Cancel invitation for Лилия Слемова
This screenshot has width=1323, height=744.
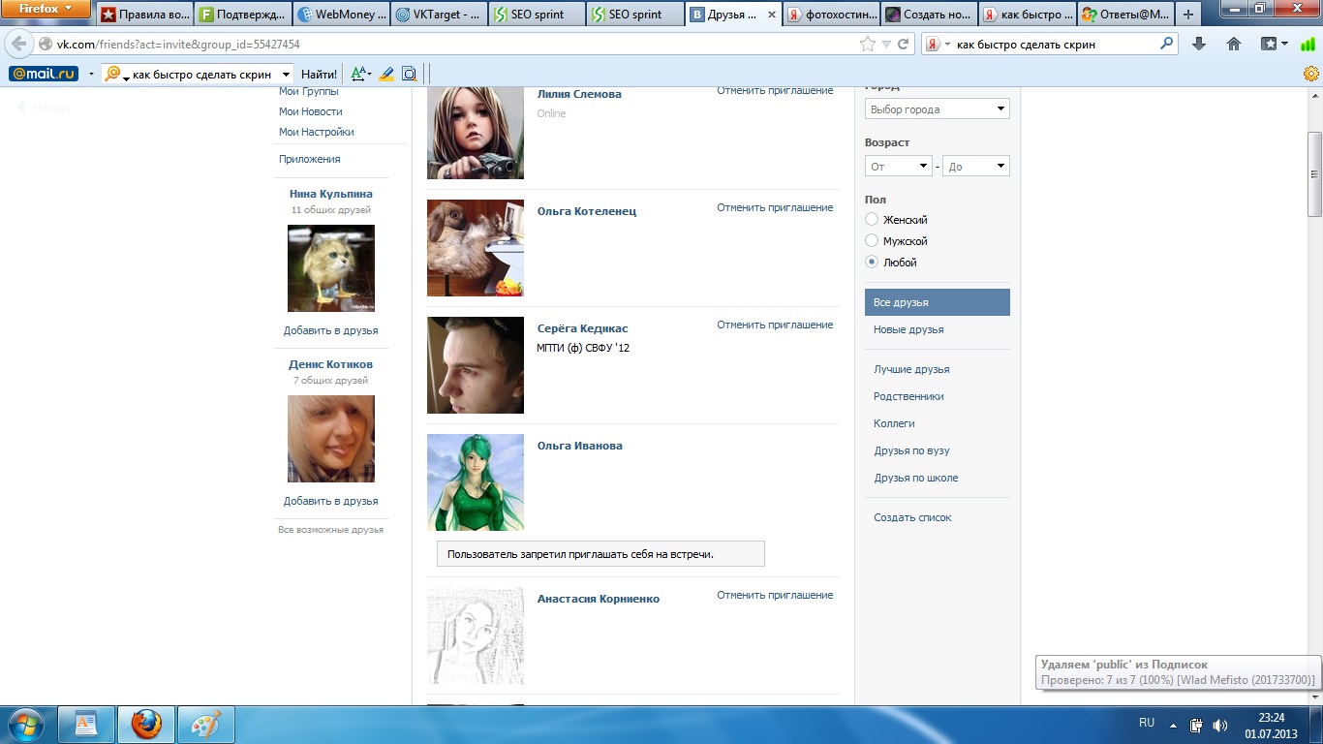point(775,90)
